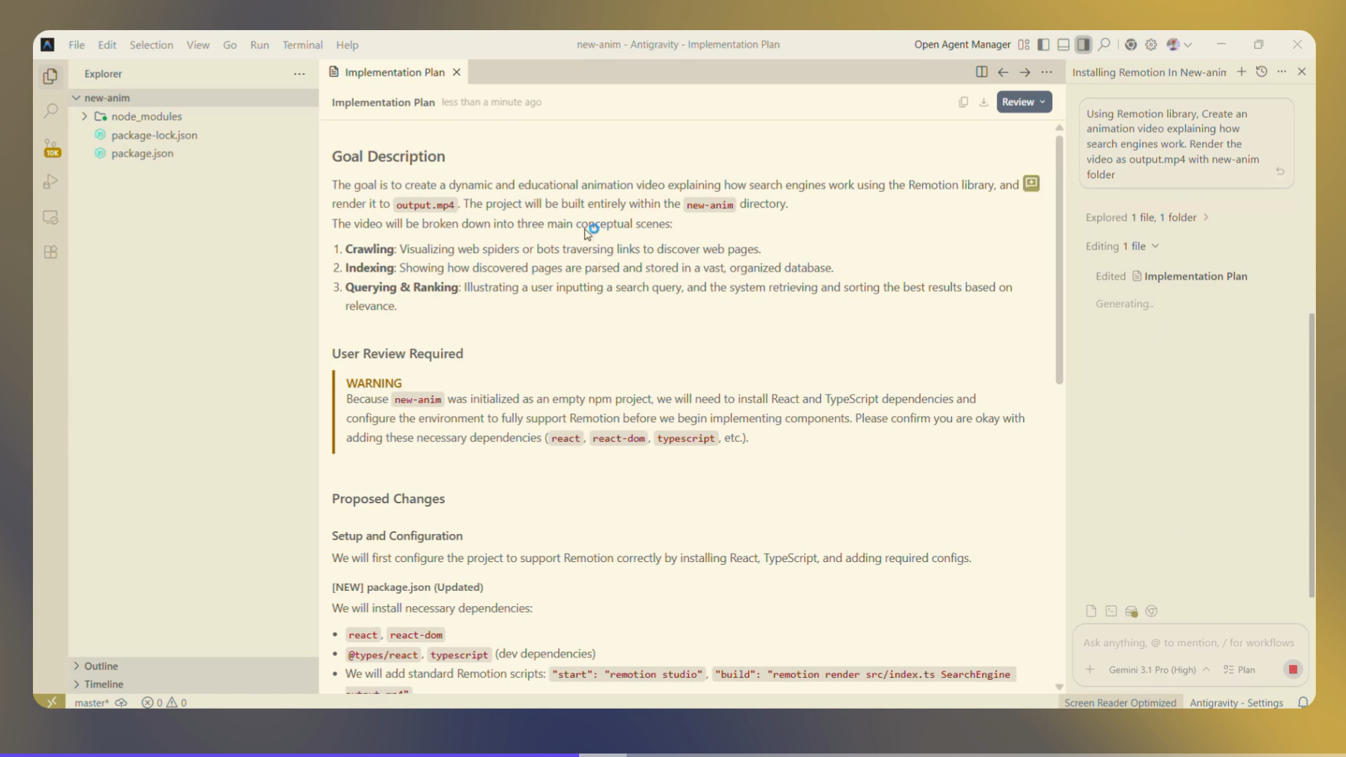This screenshot has height=757, width=1346.
Task: Click the browser icon in title bar
Action: point(1131,45)
